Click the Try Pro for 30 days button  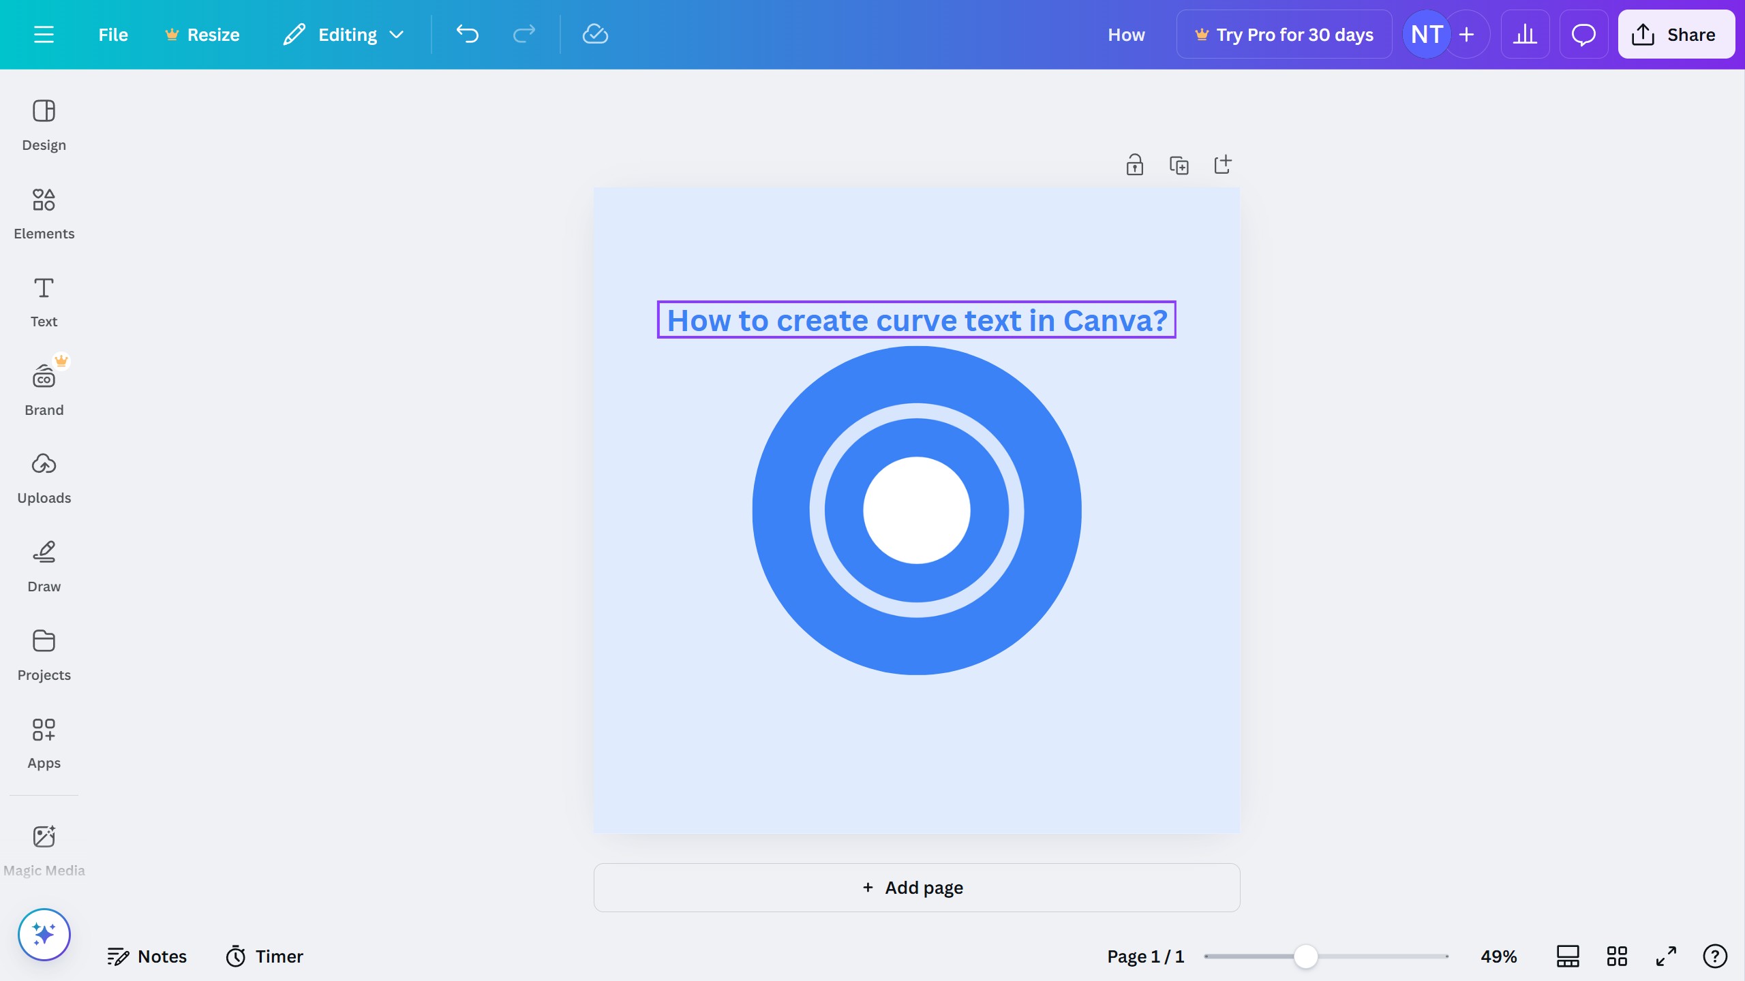(x=1284, y=34)
